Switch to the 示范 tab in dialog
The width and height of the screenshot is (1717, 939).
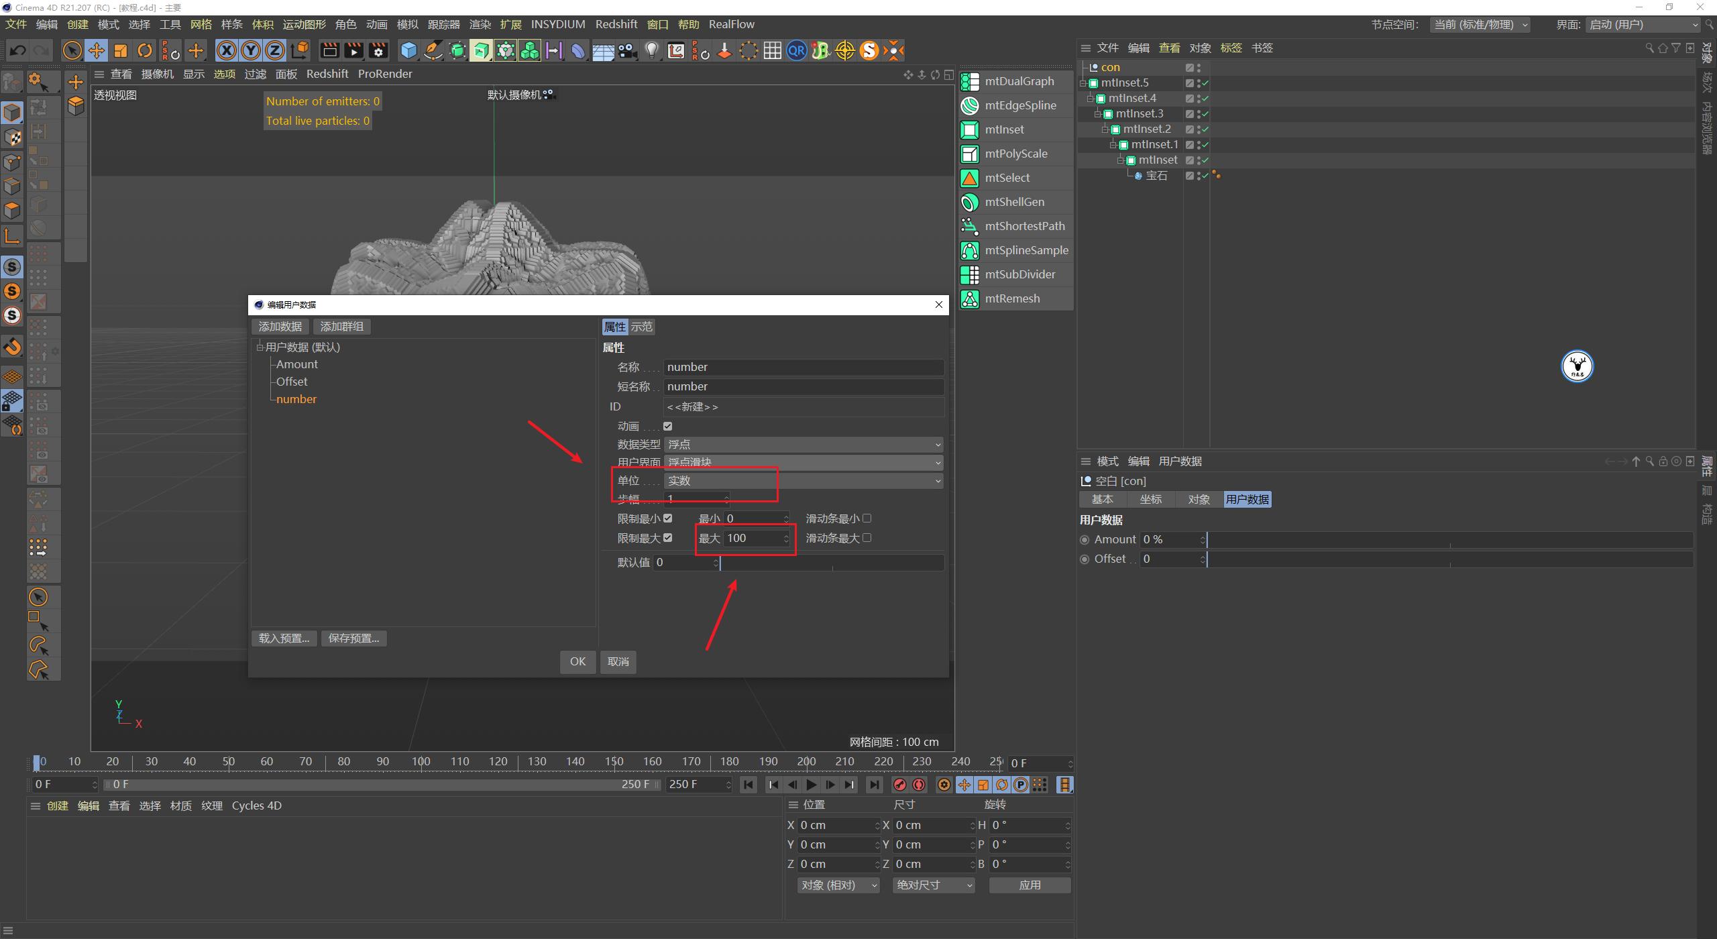[x=641, y=327]
